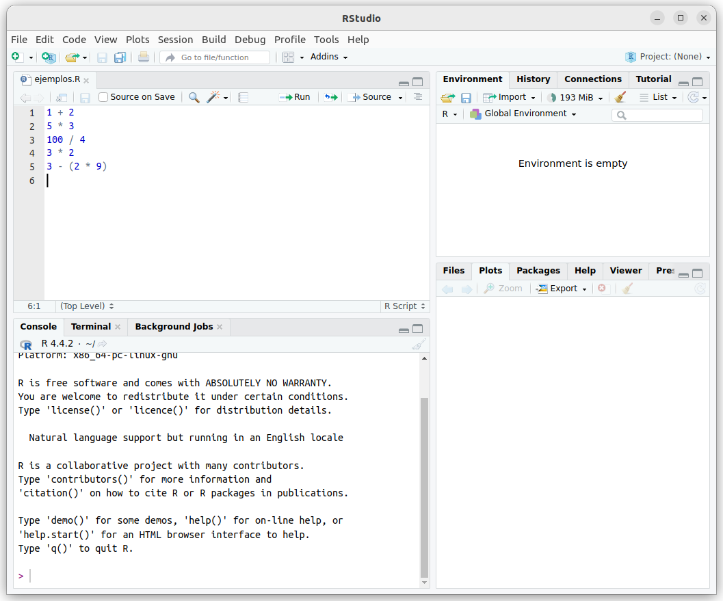Open the Viewer tab
The width and height of the screenshot is (723, 601).
click(626, 271)
